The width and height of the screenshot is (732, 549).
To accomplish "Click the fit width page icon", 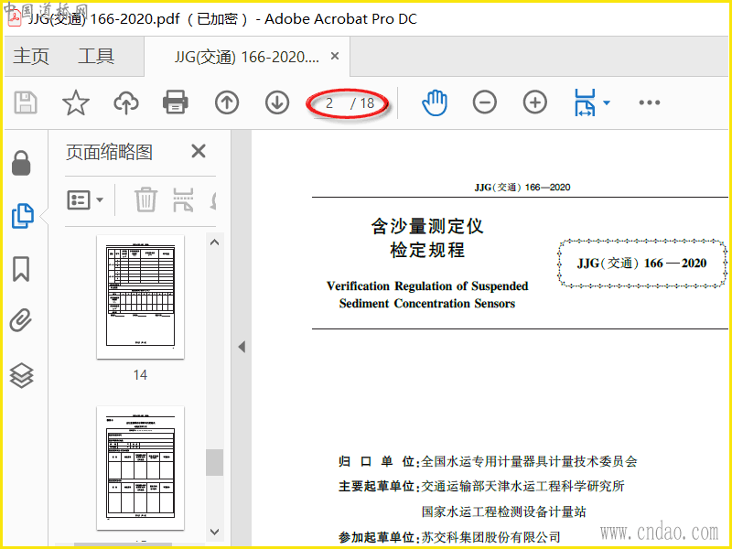I will click(x=585, y=102).
